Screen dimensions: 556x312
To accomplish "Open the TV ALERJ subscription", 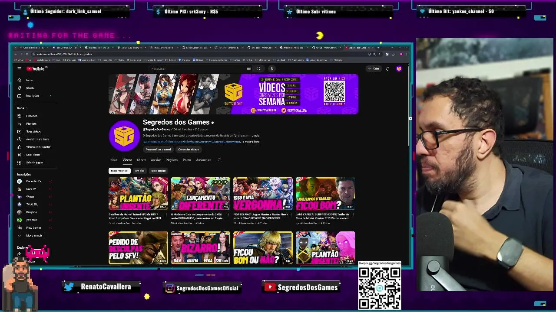I will pyautogui.click(x=33, y=204).
